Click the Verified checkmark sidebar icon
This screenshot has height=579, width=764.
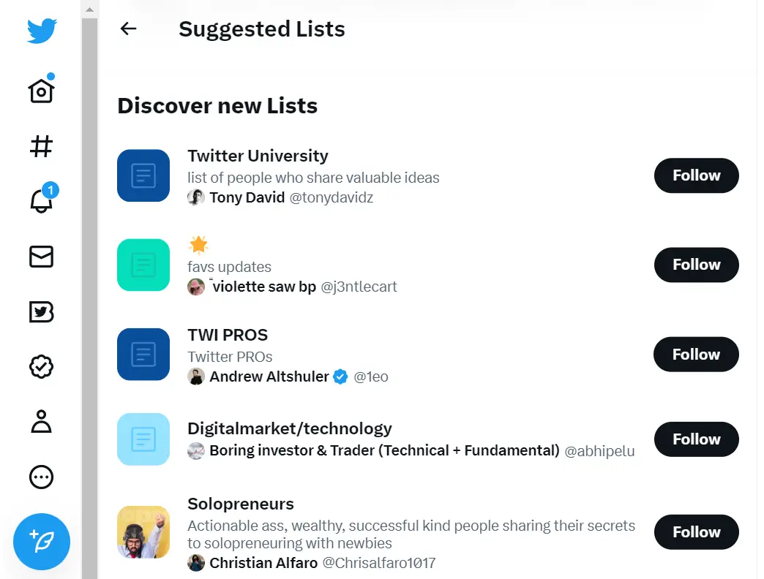[x=41, y=367]
